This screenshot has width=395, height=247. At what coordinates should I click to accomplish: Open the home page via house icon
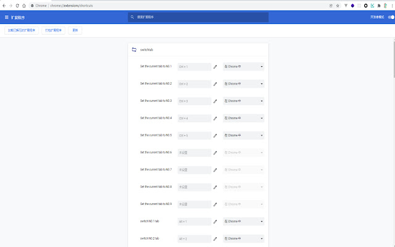click(24, 6)
